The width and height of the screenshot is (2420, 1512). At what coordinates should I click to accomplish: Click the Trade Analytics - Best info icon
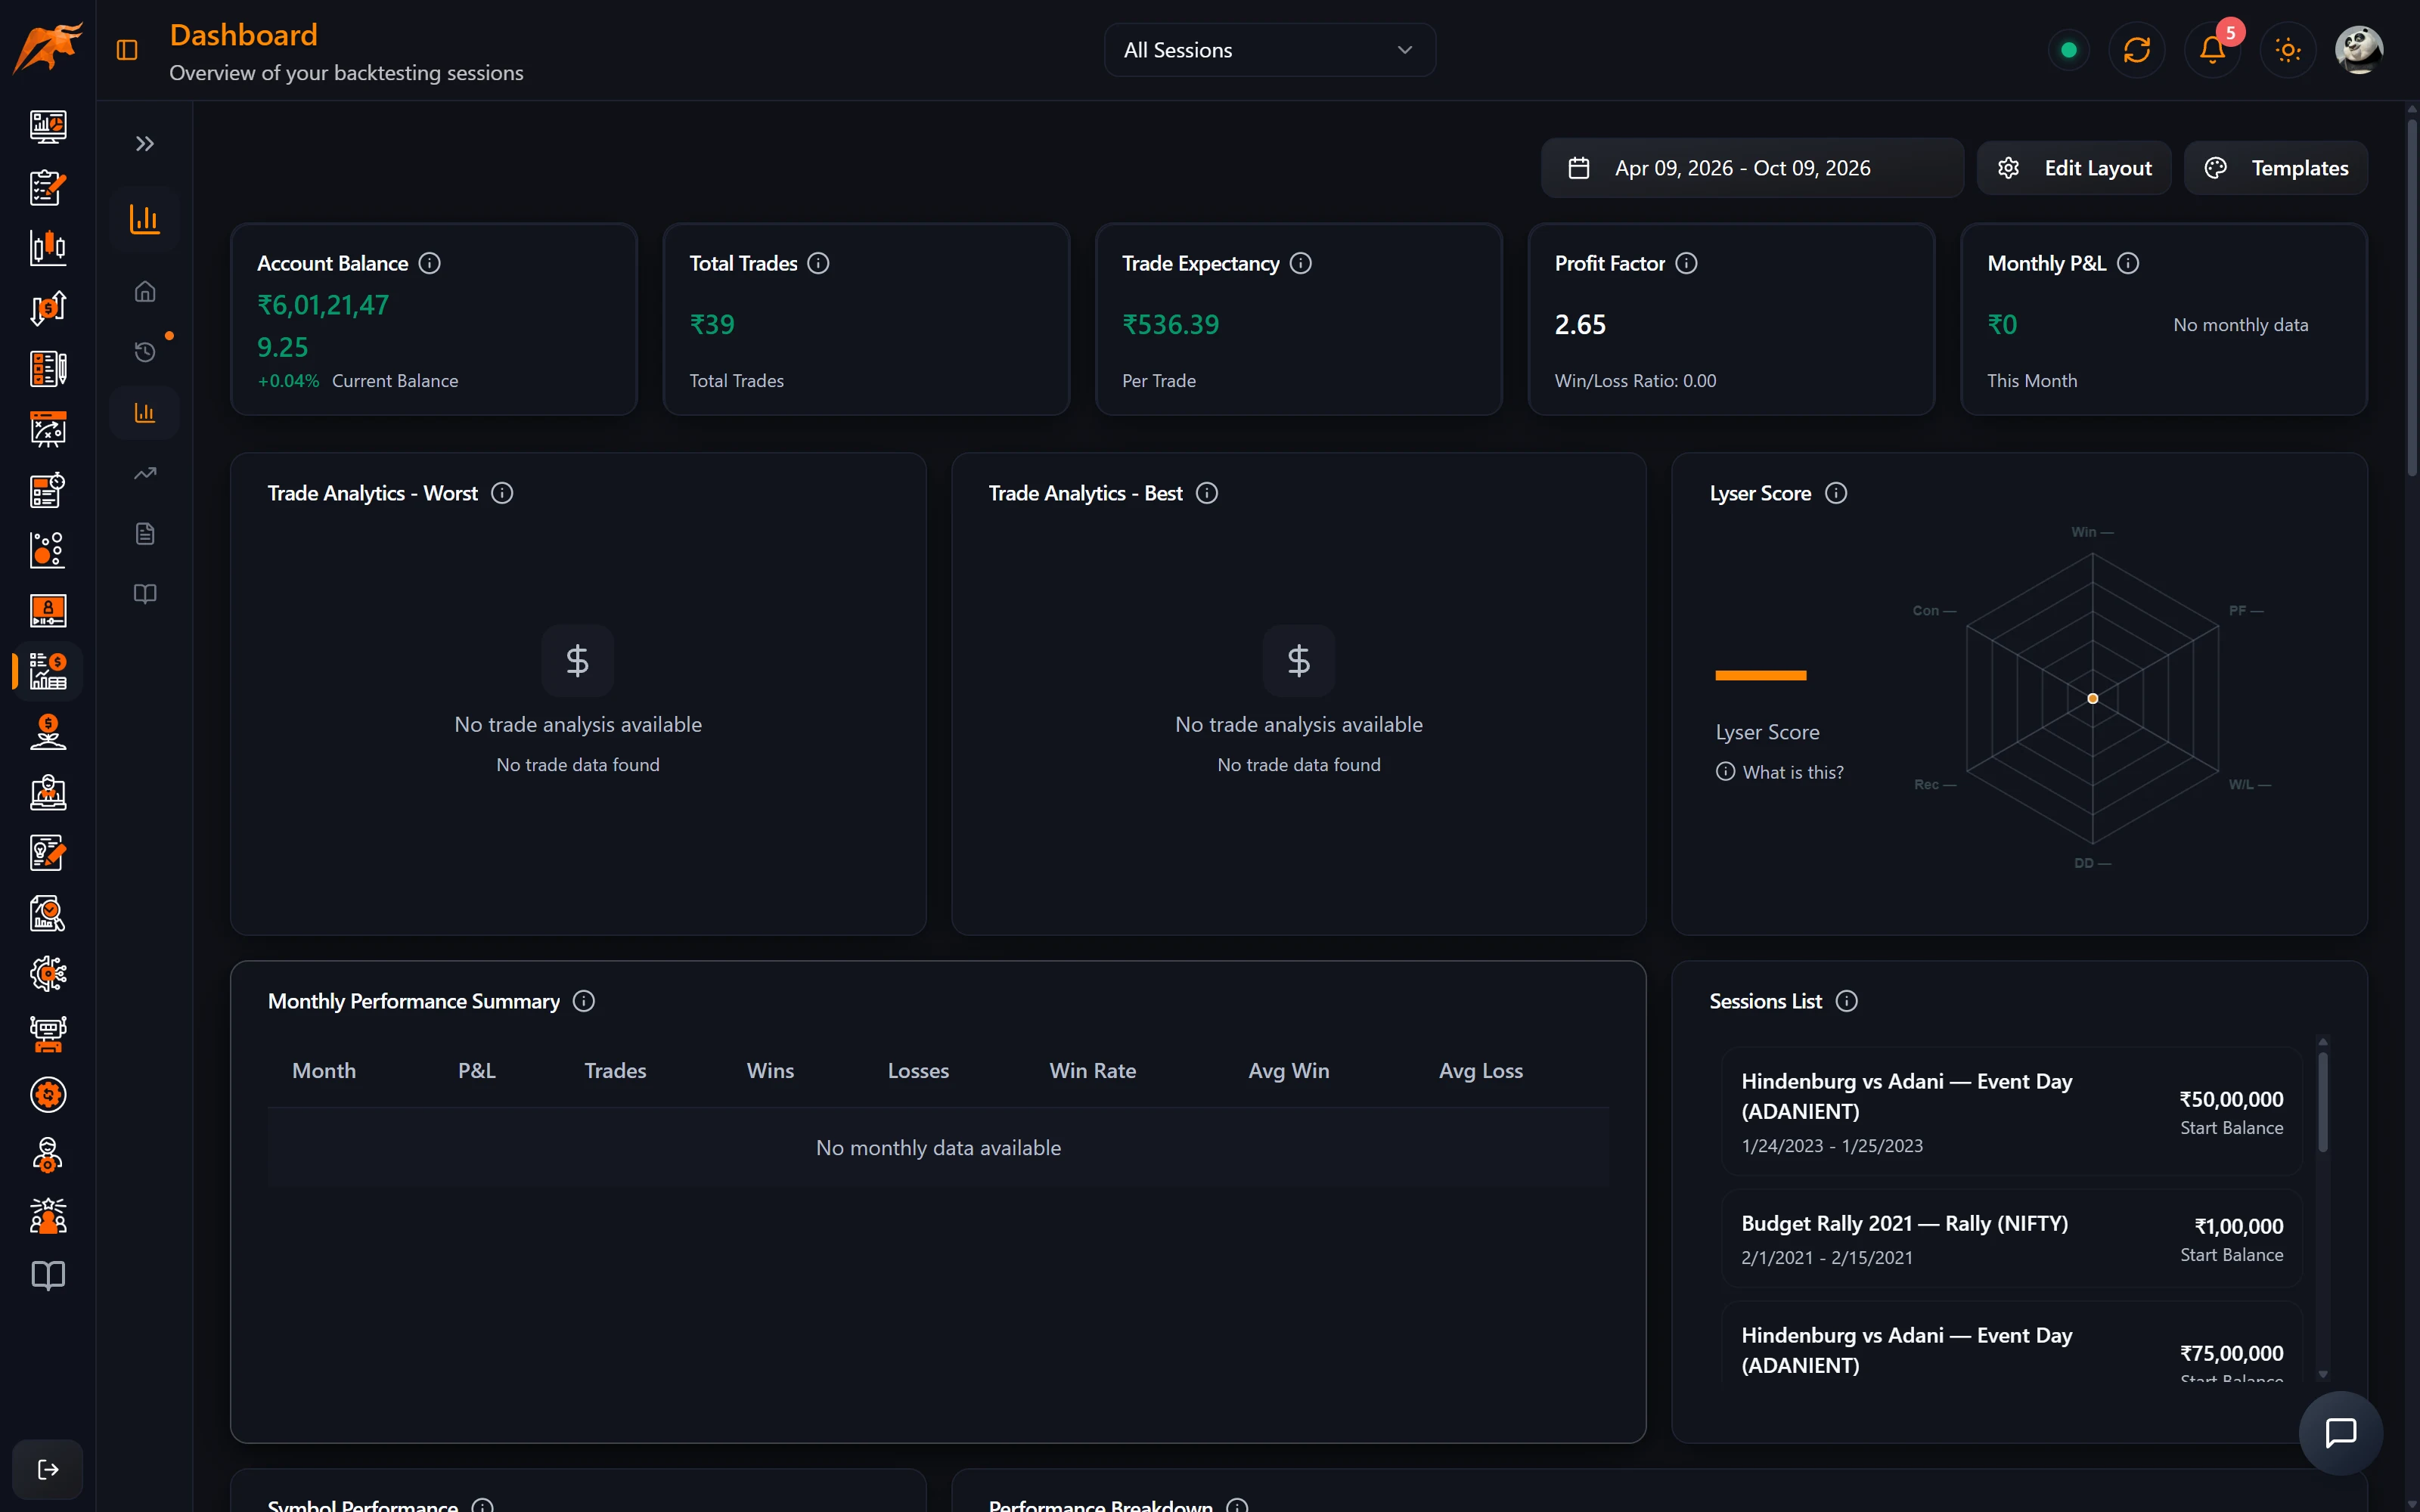click(1208, 493)
